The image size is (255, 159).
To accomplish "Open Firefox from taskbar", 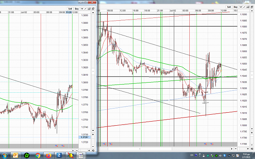I will pyautogui.click(x=49, y=156).
